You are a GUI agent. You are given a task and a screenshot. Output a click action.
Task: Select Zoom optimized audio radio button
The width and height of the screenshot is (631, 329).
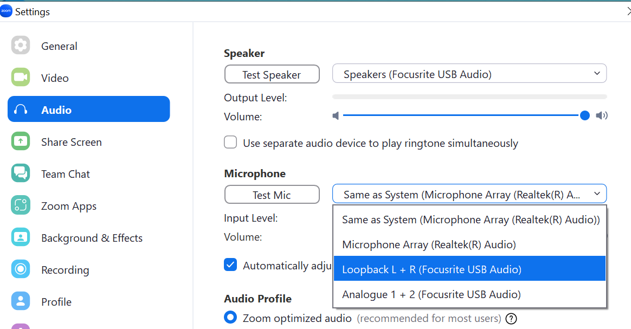coord(230,317)
